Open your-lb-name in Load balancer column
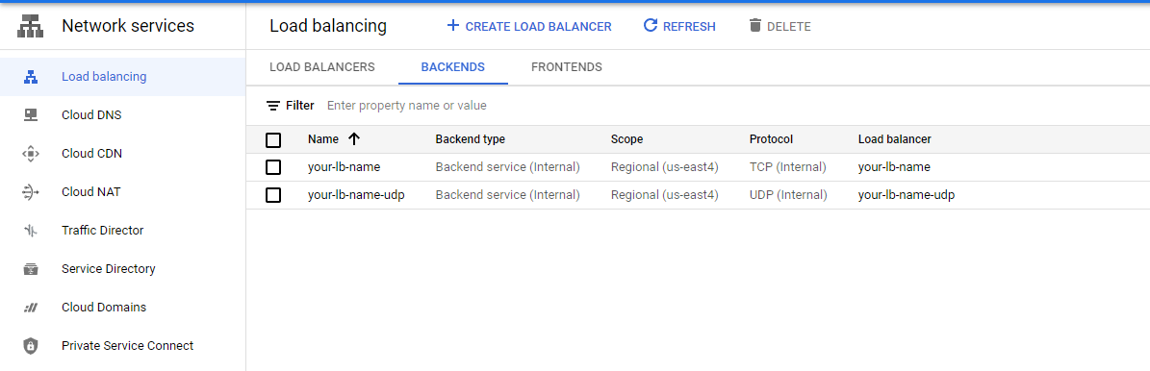Image resolution: width=1150 pixels, height=371 pixels. [894, 167]
